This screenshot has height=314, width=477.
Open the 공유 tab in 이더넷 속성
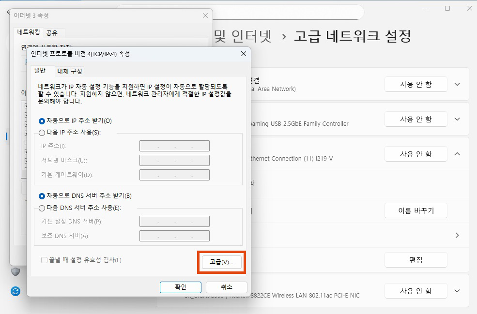(x=52, y=33)
